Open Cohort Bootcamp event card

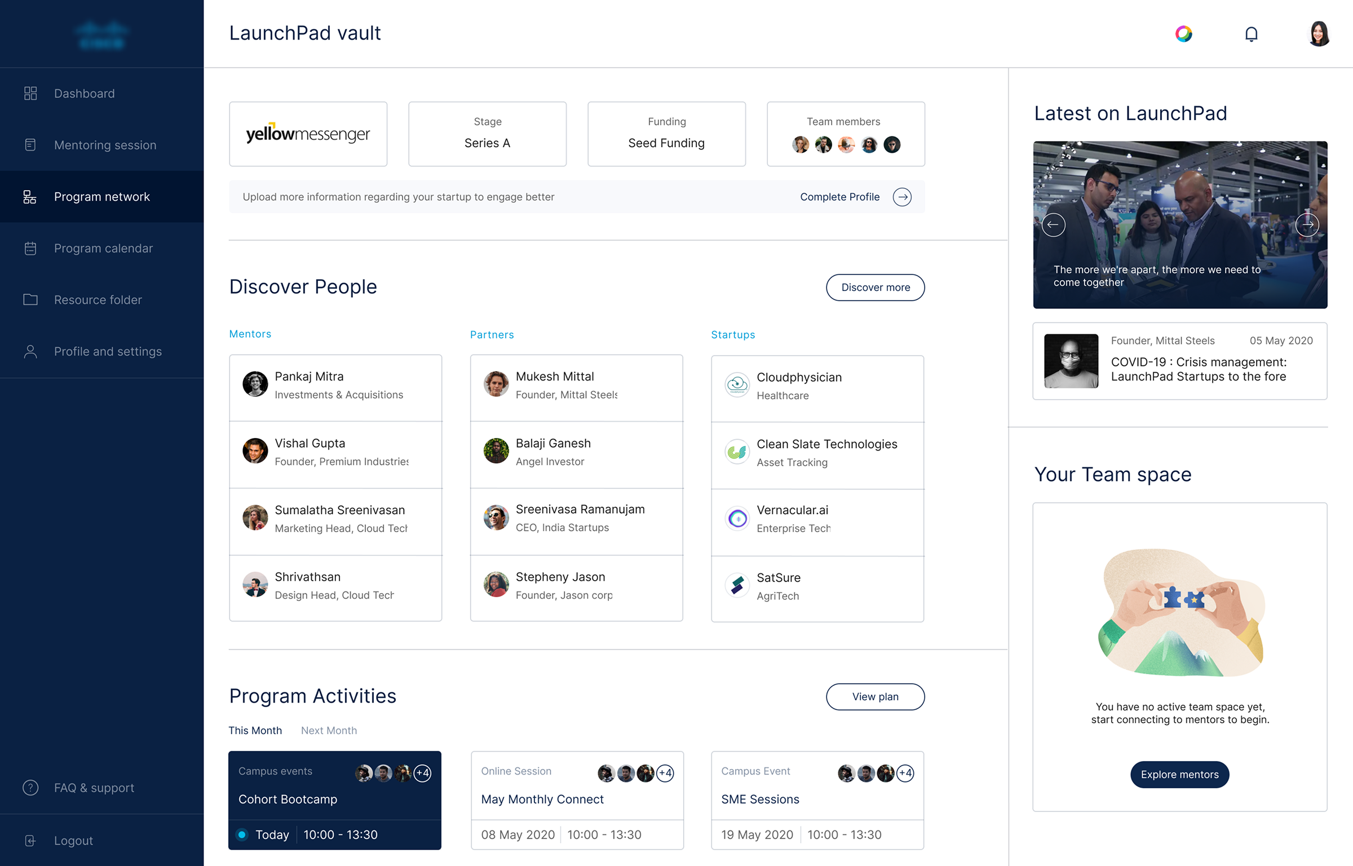(335, 801)
